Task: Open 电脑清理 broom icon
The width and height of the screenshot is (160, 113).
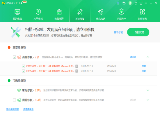Action: coord(59,12)
